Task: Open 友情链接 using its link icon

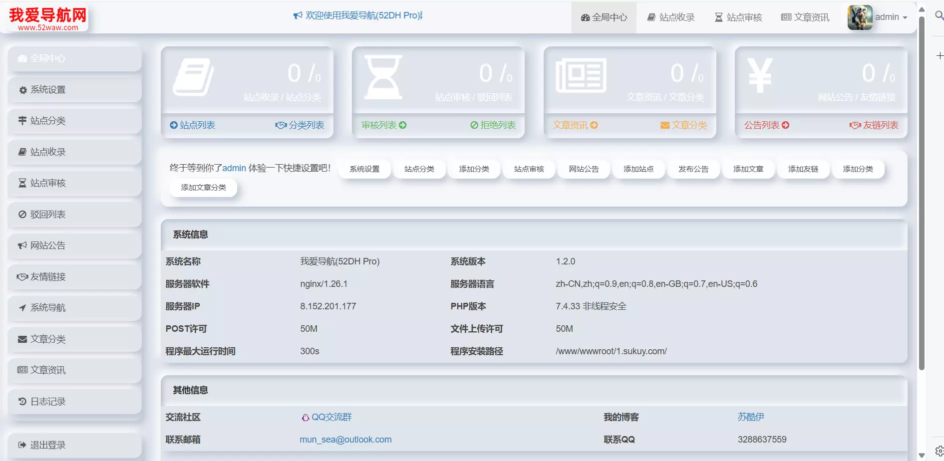Action: (x=21, y=276)
